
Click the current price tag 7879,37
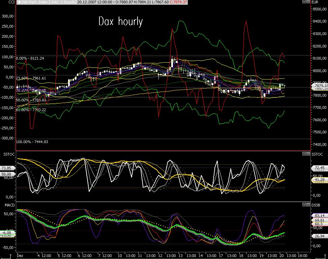pyautogui.click(x=320, y=86)
